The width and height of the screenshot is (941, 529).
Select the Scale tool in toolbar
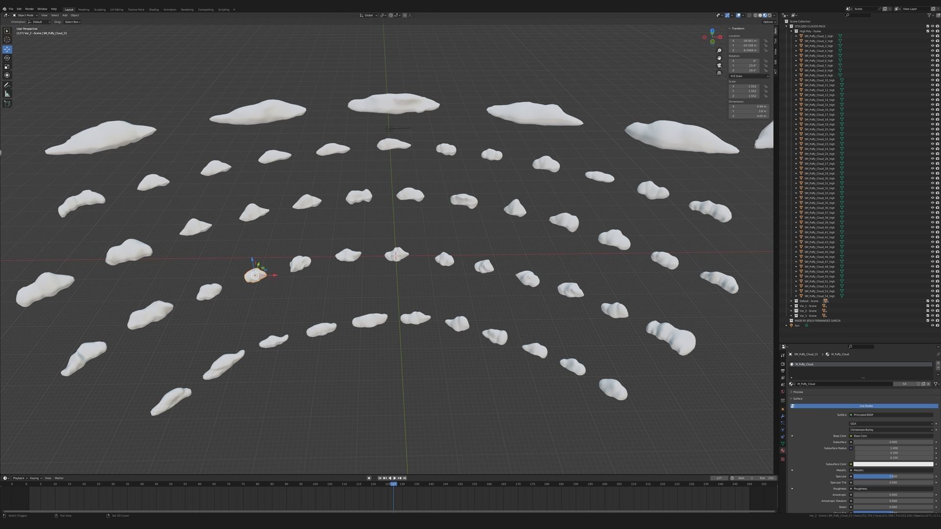7,67
